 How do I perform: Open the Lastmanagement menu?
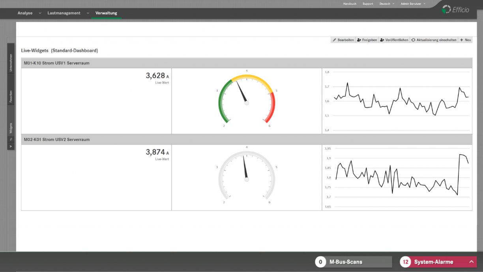(64, 13)
